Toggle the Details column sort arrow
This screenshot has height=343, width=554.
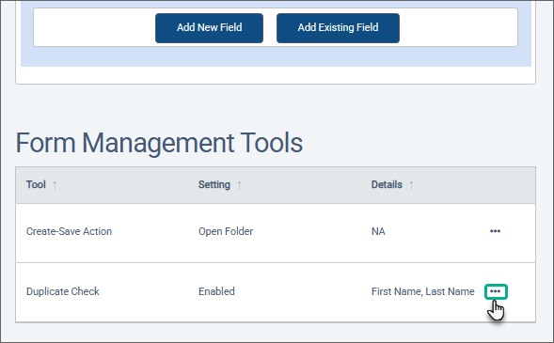coord(411,185)
